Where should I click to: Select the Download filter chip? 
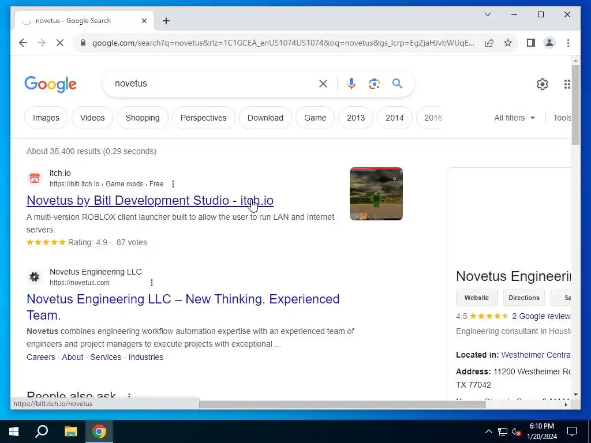pyautogui.click(x=265, y=118)
